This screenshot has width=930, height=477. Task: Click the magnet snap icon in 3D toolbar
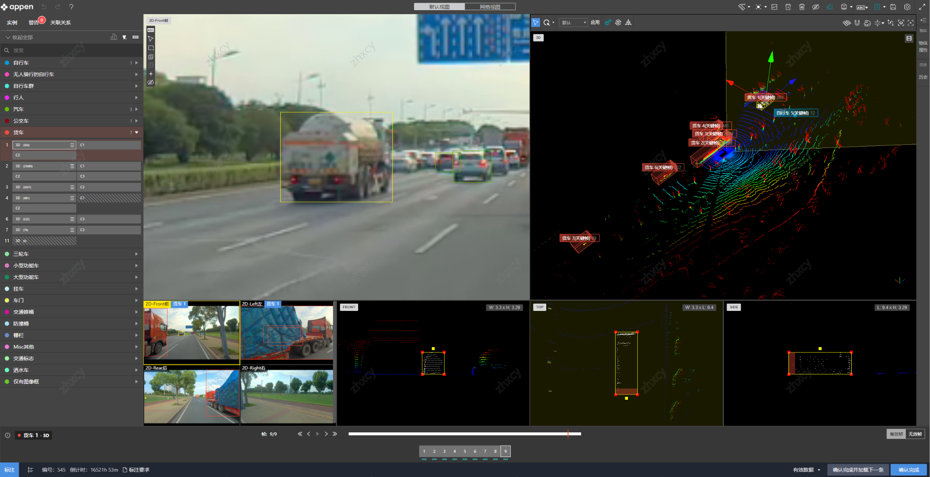(x=857, y=23)
